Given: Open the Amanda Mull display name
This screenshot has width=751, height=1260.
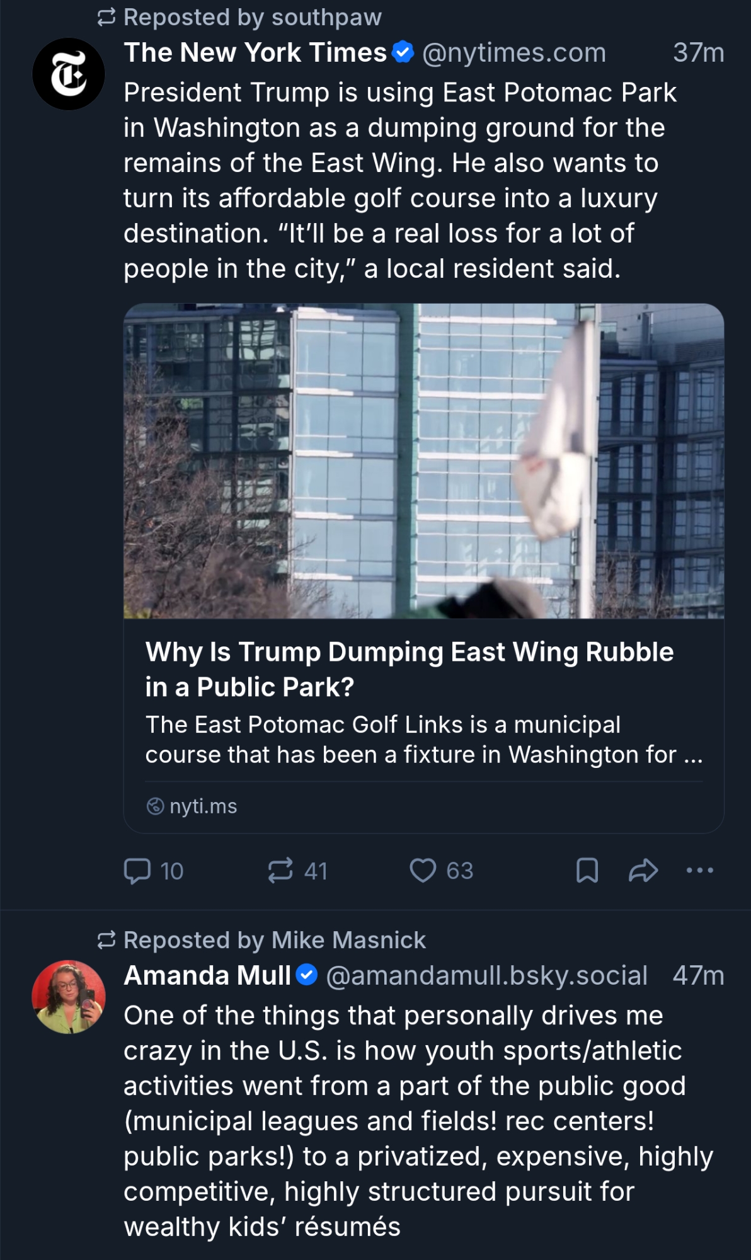Looking at the screenshot, I should tap(207, 976).
